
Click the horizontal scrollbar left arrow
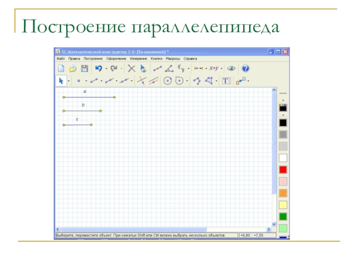(x=58, y=229)
